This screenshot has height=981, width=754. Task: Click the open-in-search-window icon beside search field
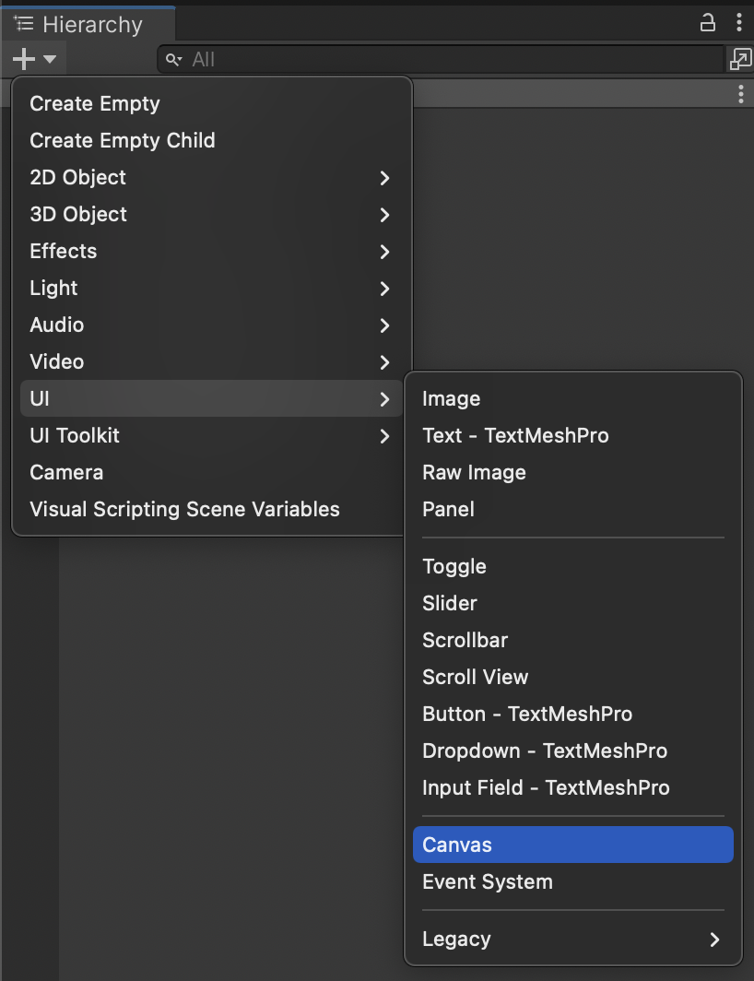pyautogui.click(x=740, y=59)
